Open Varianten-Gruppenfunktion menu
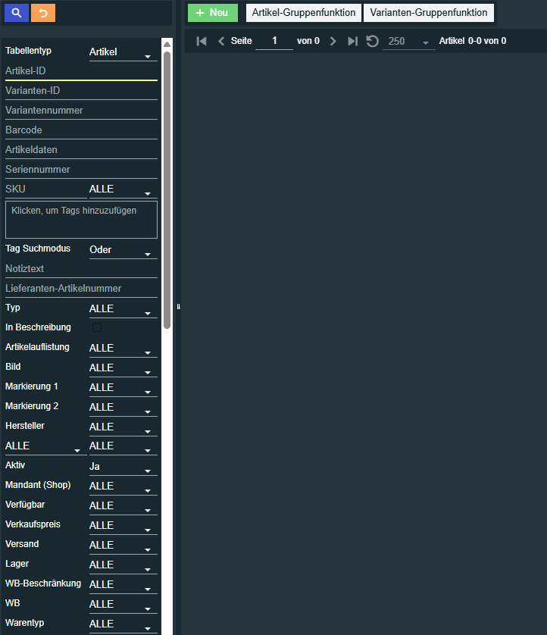The image size is (547, 635). [x=428, y=13]
